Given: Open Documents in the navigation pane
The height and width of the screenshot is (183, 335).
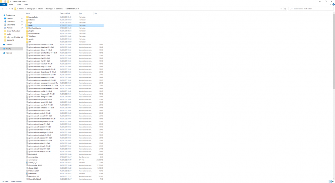Looking at the screenshot, I should pyautogui.click(x=11, y=25).
